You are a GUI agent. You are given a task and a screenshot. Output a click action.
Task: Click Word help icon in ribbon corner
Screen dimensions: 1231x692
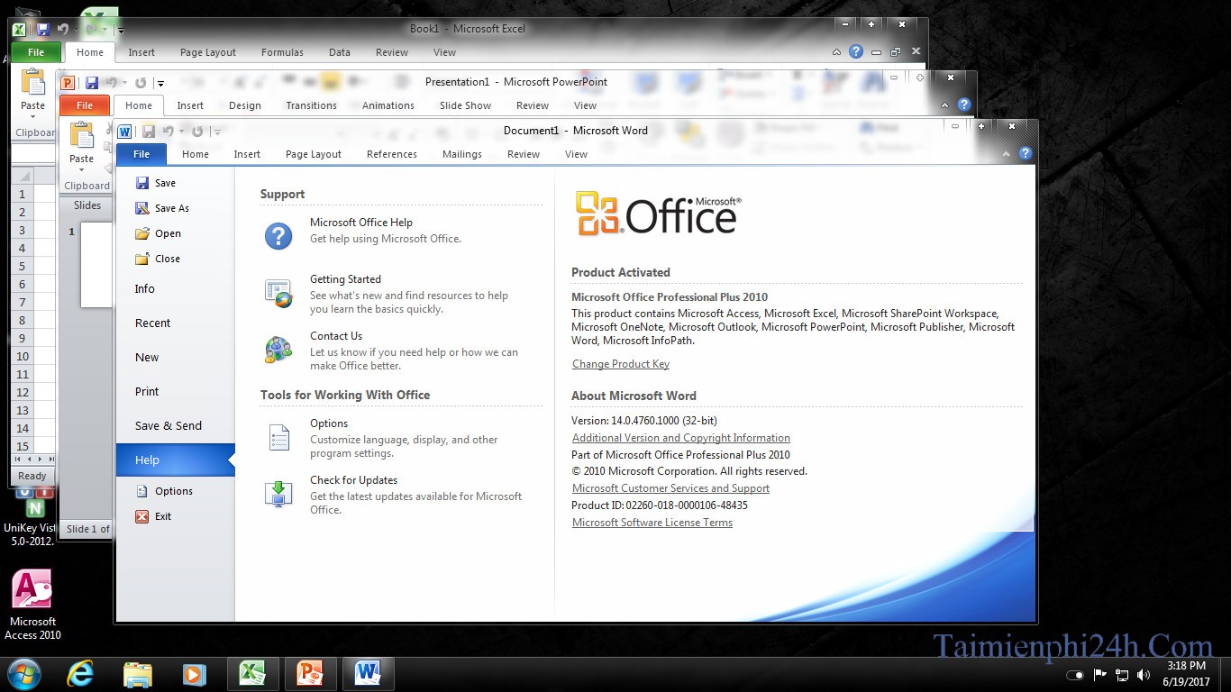(1026, 154)
